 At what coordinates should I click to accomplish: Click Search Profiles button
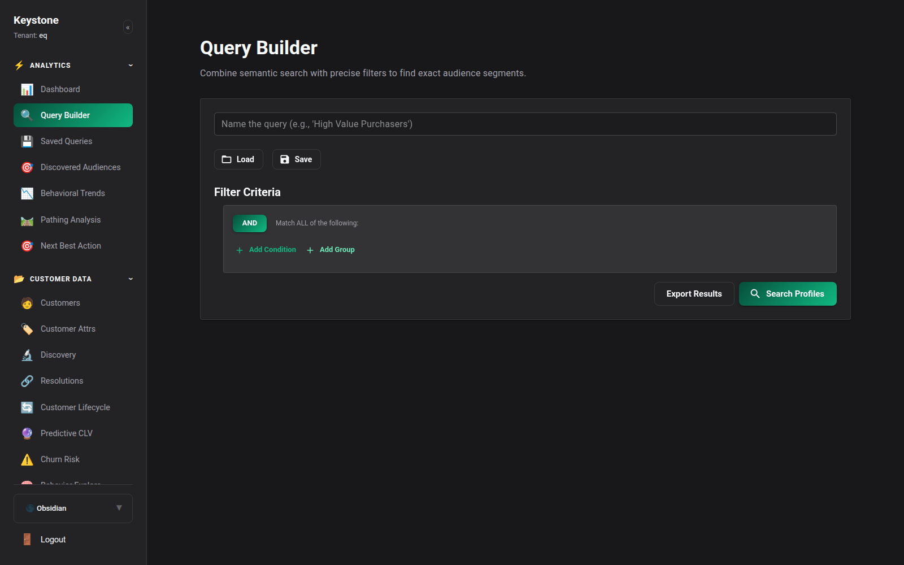coord(788,294)
